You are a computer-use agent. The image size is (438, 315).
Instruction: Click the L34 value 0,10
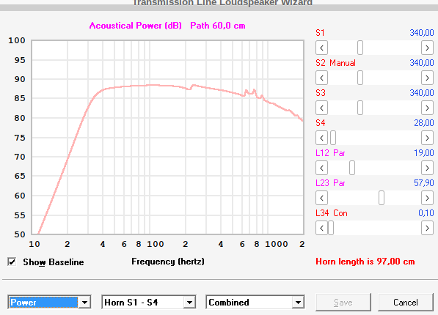point(426,213)
